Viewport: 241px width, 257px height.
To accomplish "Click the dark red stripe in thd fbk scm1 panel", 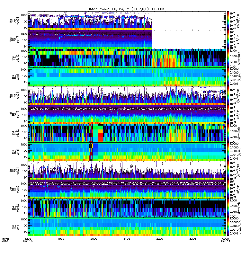I will click(91, 152).
